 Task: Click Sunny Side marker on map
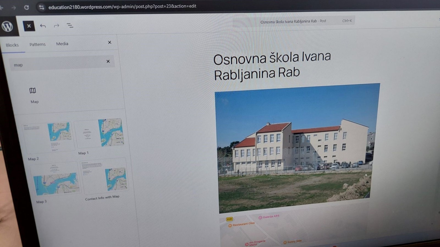click(x=293, y=242)
